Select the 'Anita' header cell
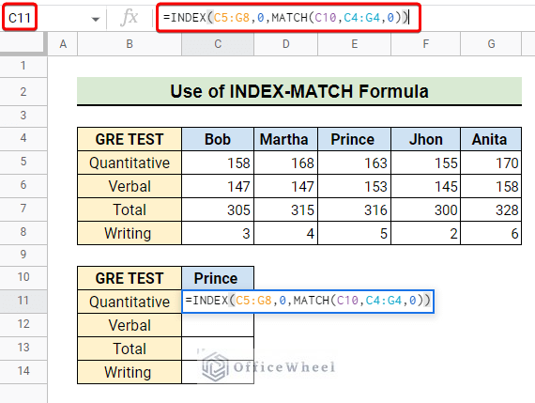 pos(491,139)
